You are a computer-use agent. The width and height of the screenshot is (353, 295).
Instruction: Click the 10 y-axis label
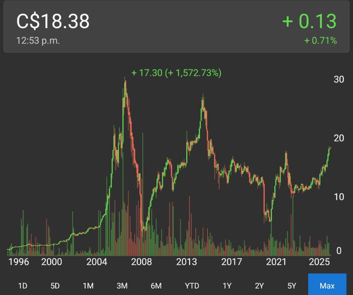(x=339, y=197)
